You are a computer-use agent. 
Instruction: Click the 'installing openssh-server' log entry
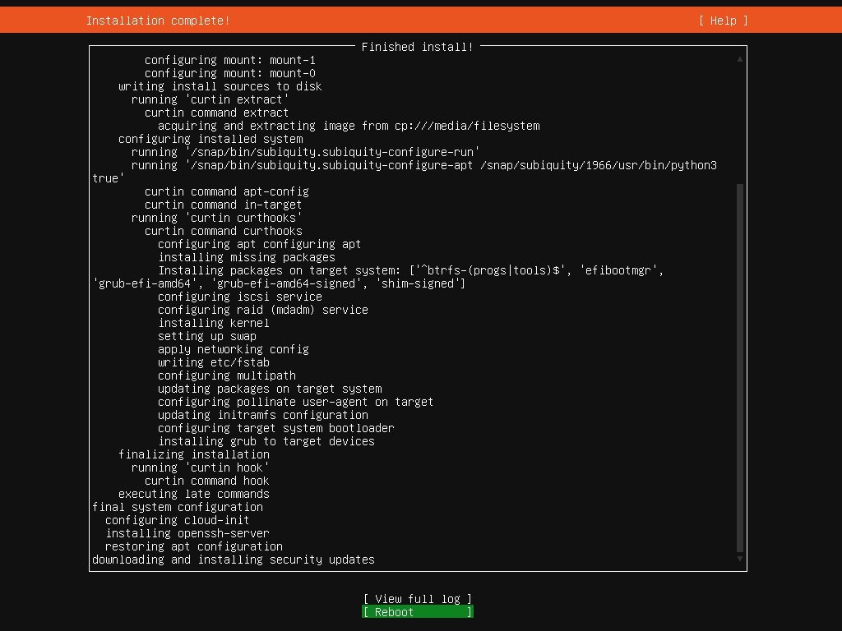[187, 532]
